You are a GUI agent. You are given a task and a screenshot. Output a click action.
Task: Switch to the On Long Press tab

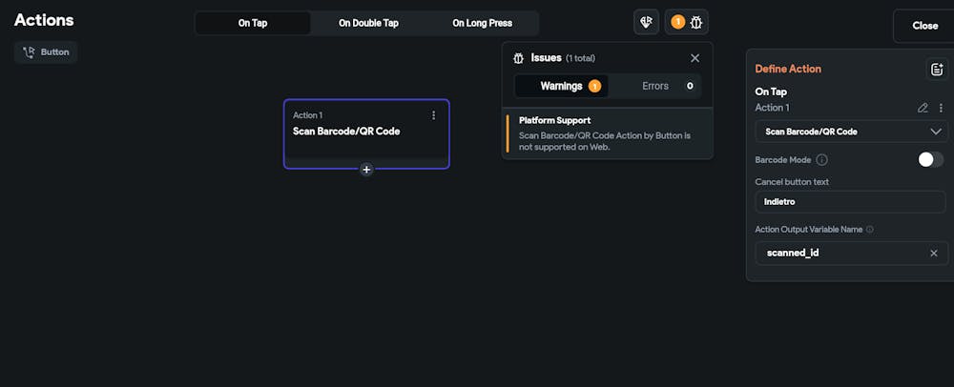482,23
